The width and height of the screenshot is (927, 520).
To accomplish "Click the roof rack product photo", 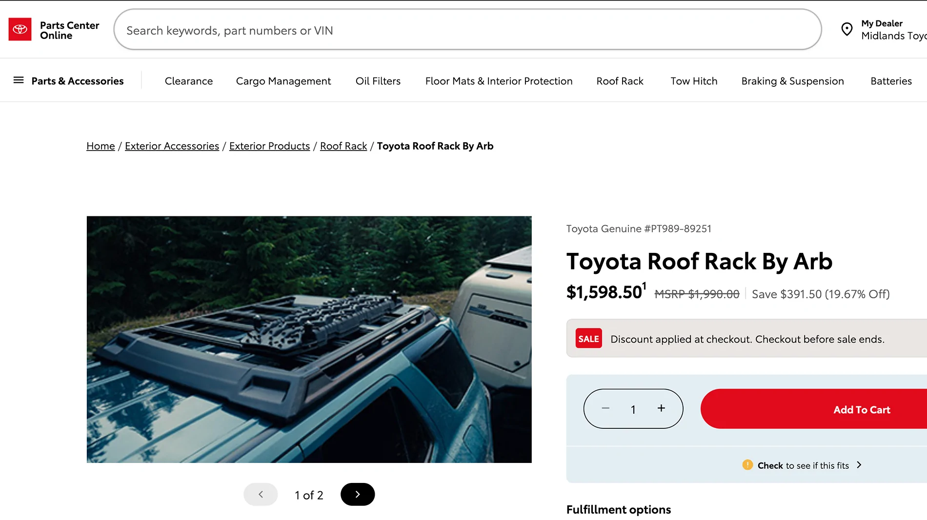I will coord(309,339).
